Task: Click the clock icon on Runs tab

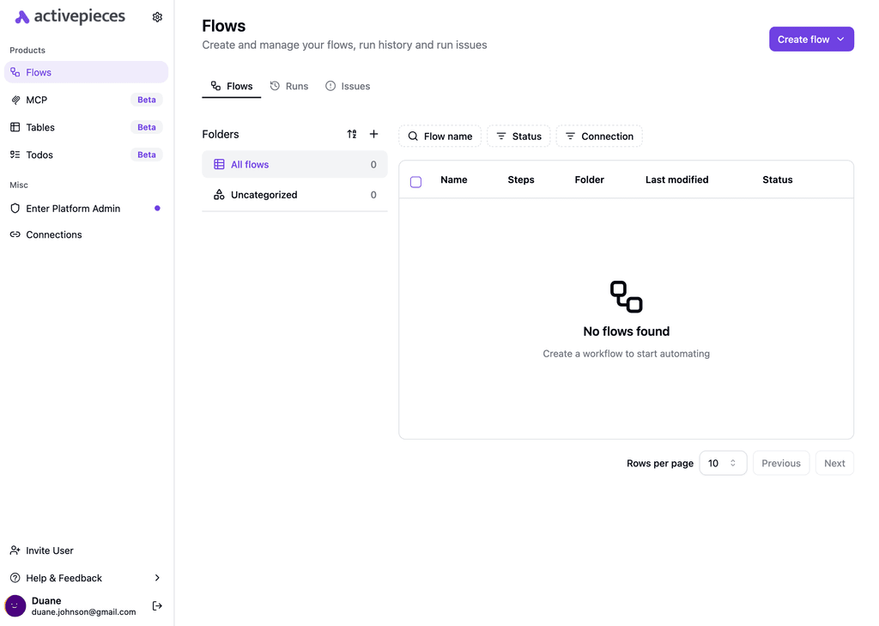Action: pos(275,86)
